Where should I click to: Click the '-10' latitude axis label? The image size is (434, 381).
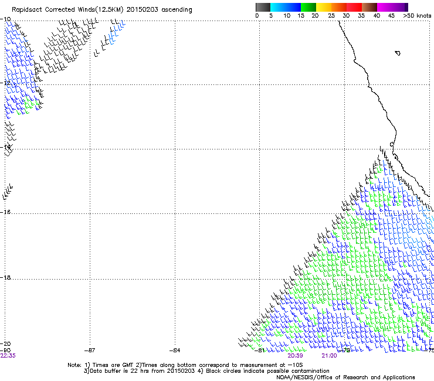tap(5, 19)
